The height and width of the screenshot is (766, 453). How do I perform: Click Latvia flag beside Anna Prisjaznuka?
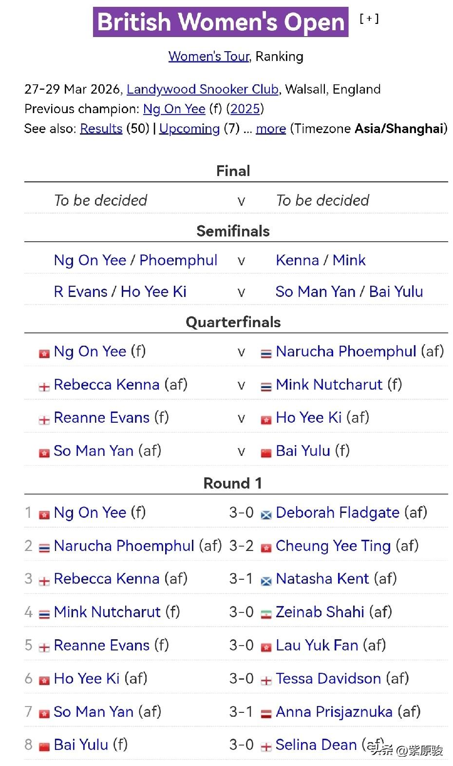tap(266, 714)
